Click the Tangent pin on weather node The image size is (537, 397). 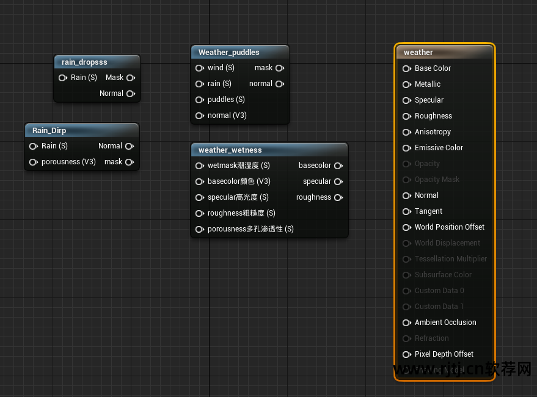[406, 211]
